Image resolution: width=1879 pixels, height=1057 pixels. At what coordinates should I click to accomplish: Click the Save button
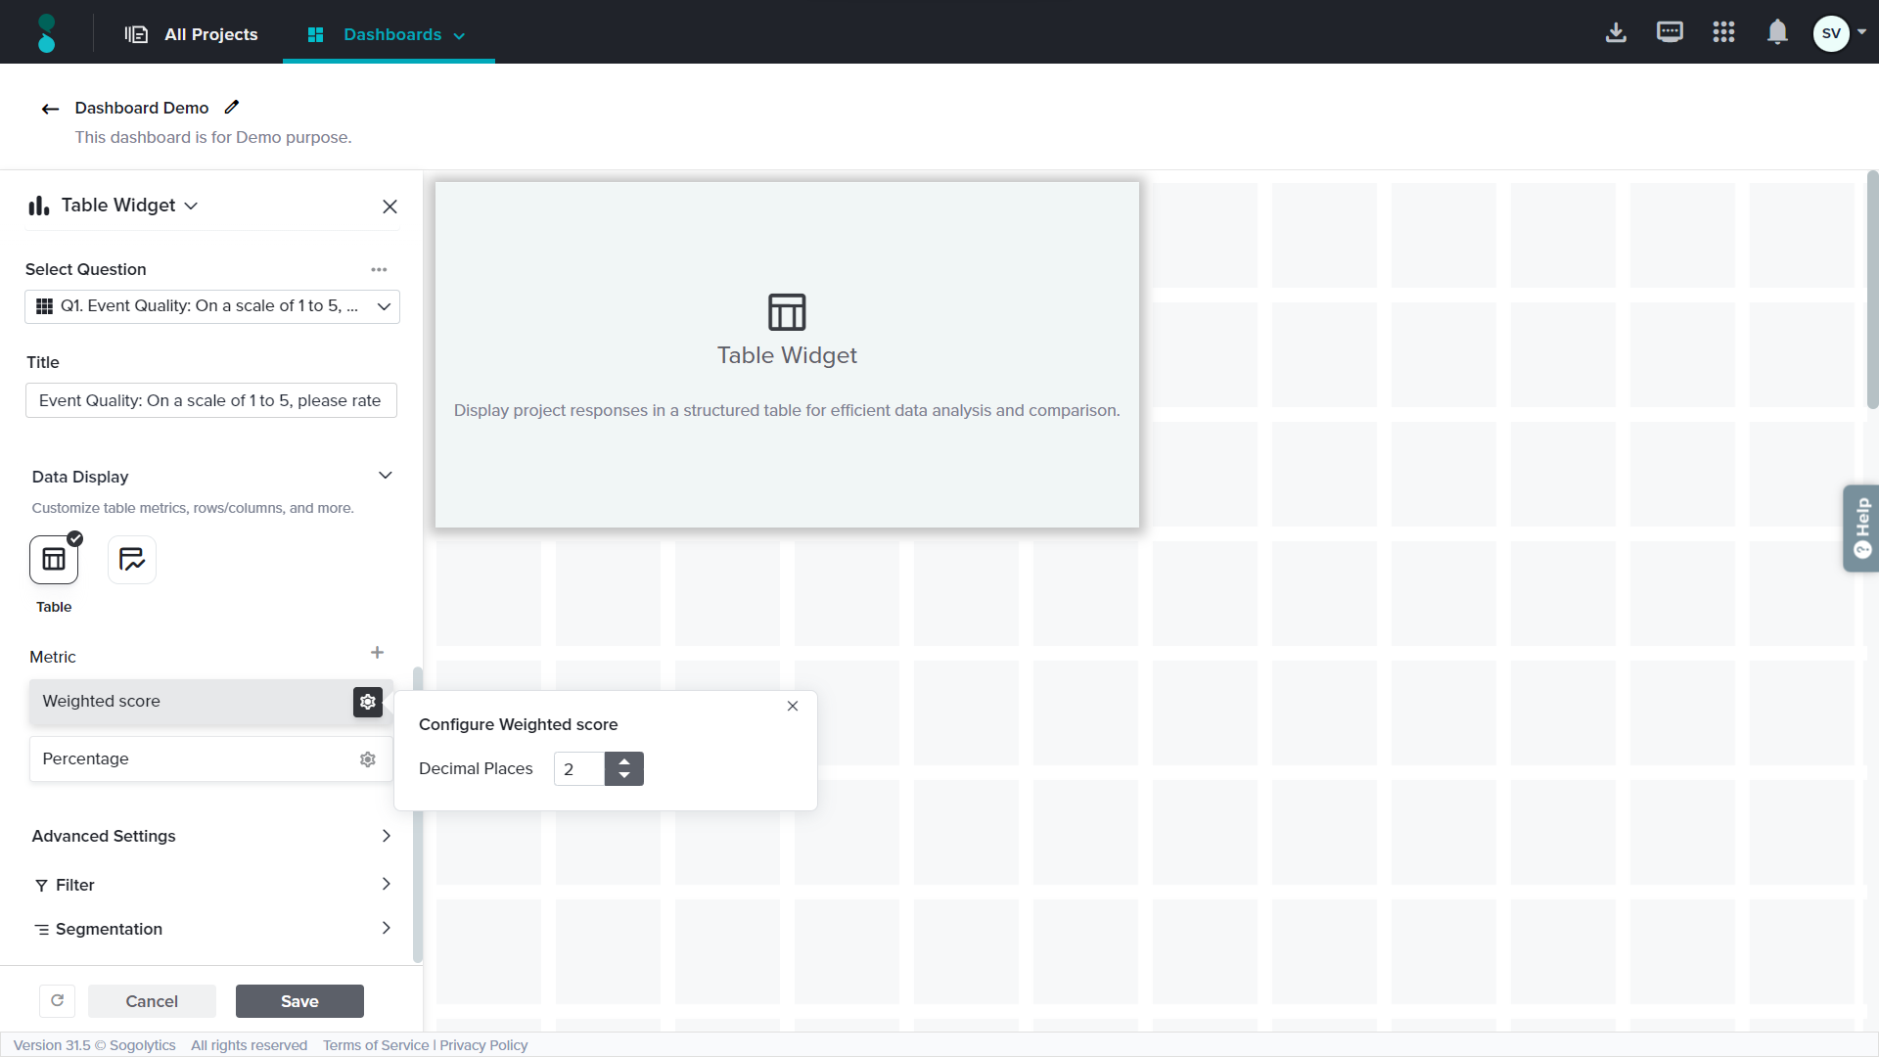[x=299, y=1001]
